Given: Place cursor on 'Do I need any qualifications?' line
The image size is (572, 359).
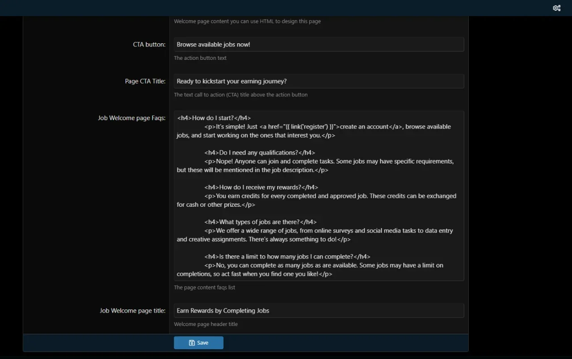Looking at the screenshot, I should click(x=259, y=153).
